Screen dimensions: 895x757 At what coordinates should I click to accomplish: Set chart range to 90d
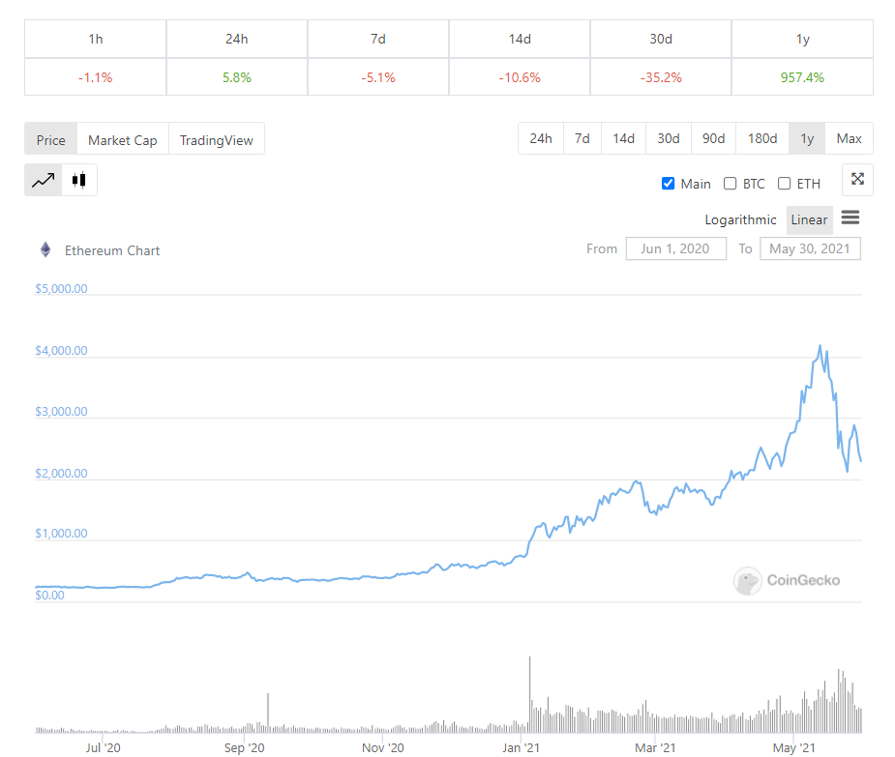click(713, 138)
